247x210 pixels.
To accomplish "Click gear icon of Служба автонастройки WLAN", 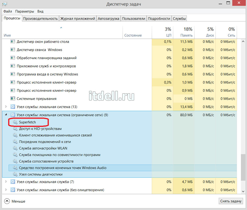I will pos(15,148).
